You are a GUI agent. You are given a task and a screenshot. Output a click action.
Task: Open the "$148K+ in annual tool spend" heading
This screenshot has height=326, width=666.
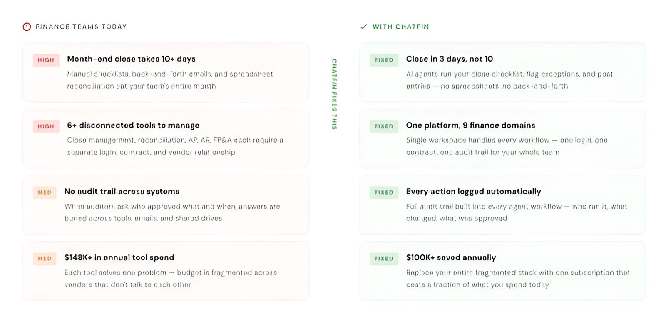pos(119,258)
